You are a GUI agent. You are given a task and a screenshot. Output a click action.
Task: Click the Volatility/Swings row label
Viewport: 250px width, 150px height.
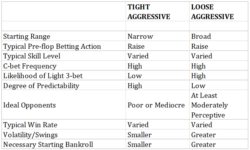point(29,135)
